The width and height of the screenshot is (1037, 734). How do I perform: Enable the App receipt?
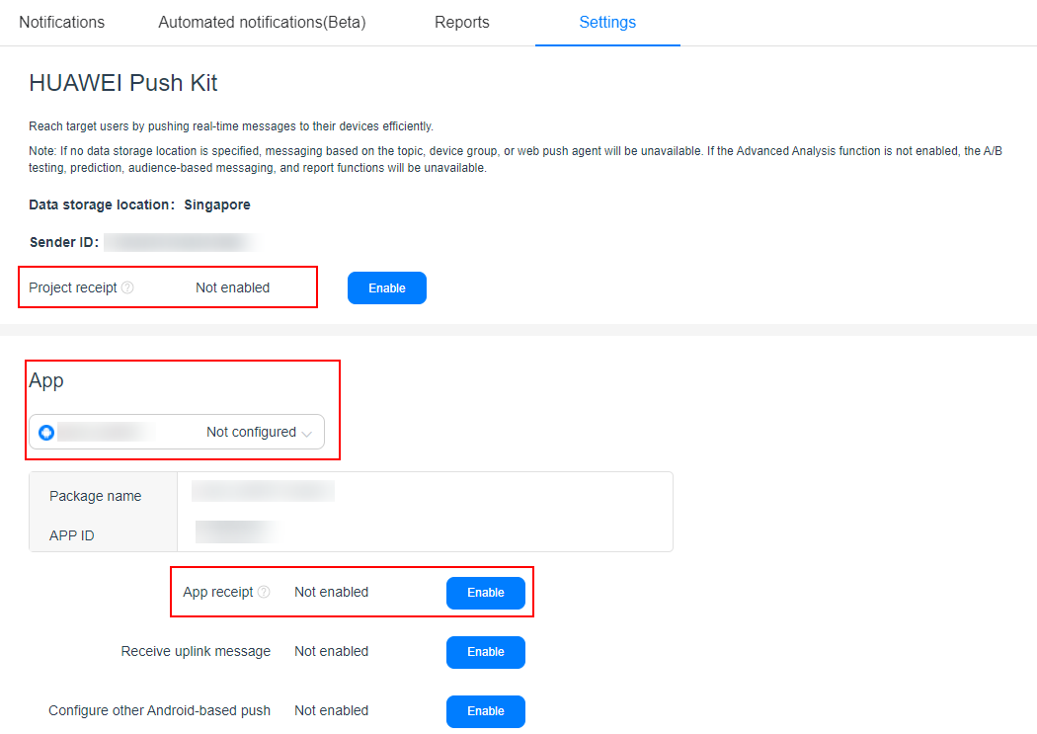click(486, 593)
